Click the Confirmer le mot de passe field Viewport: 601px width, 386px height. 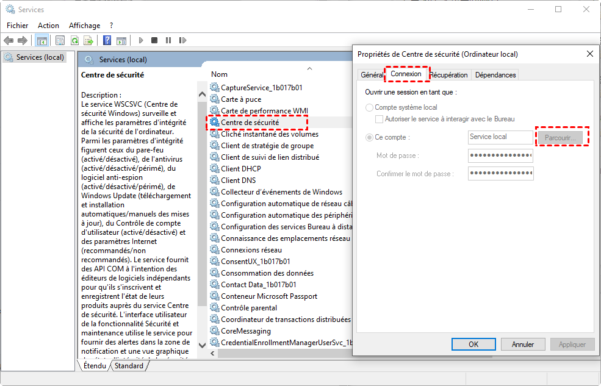(x=500, y=173)
